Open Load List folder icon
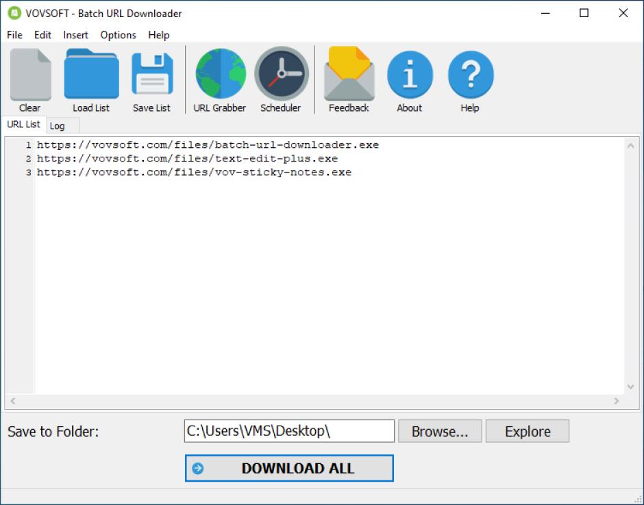644x505 pixels. [x=91, y=74]
